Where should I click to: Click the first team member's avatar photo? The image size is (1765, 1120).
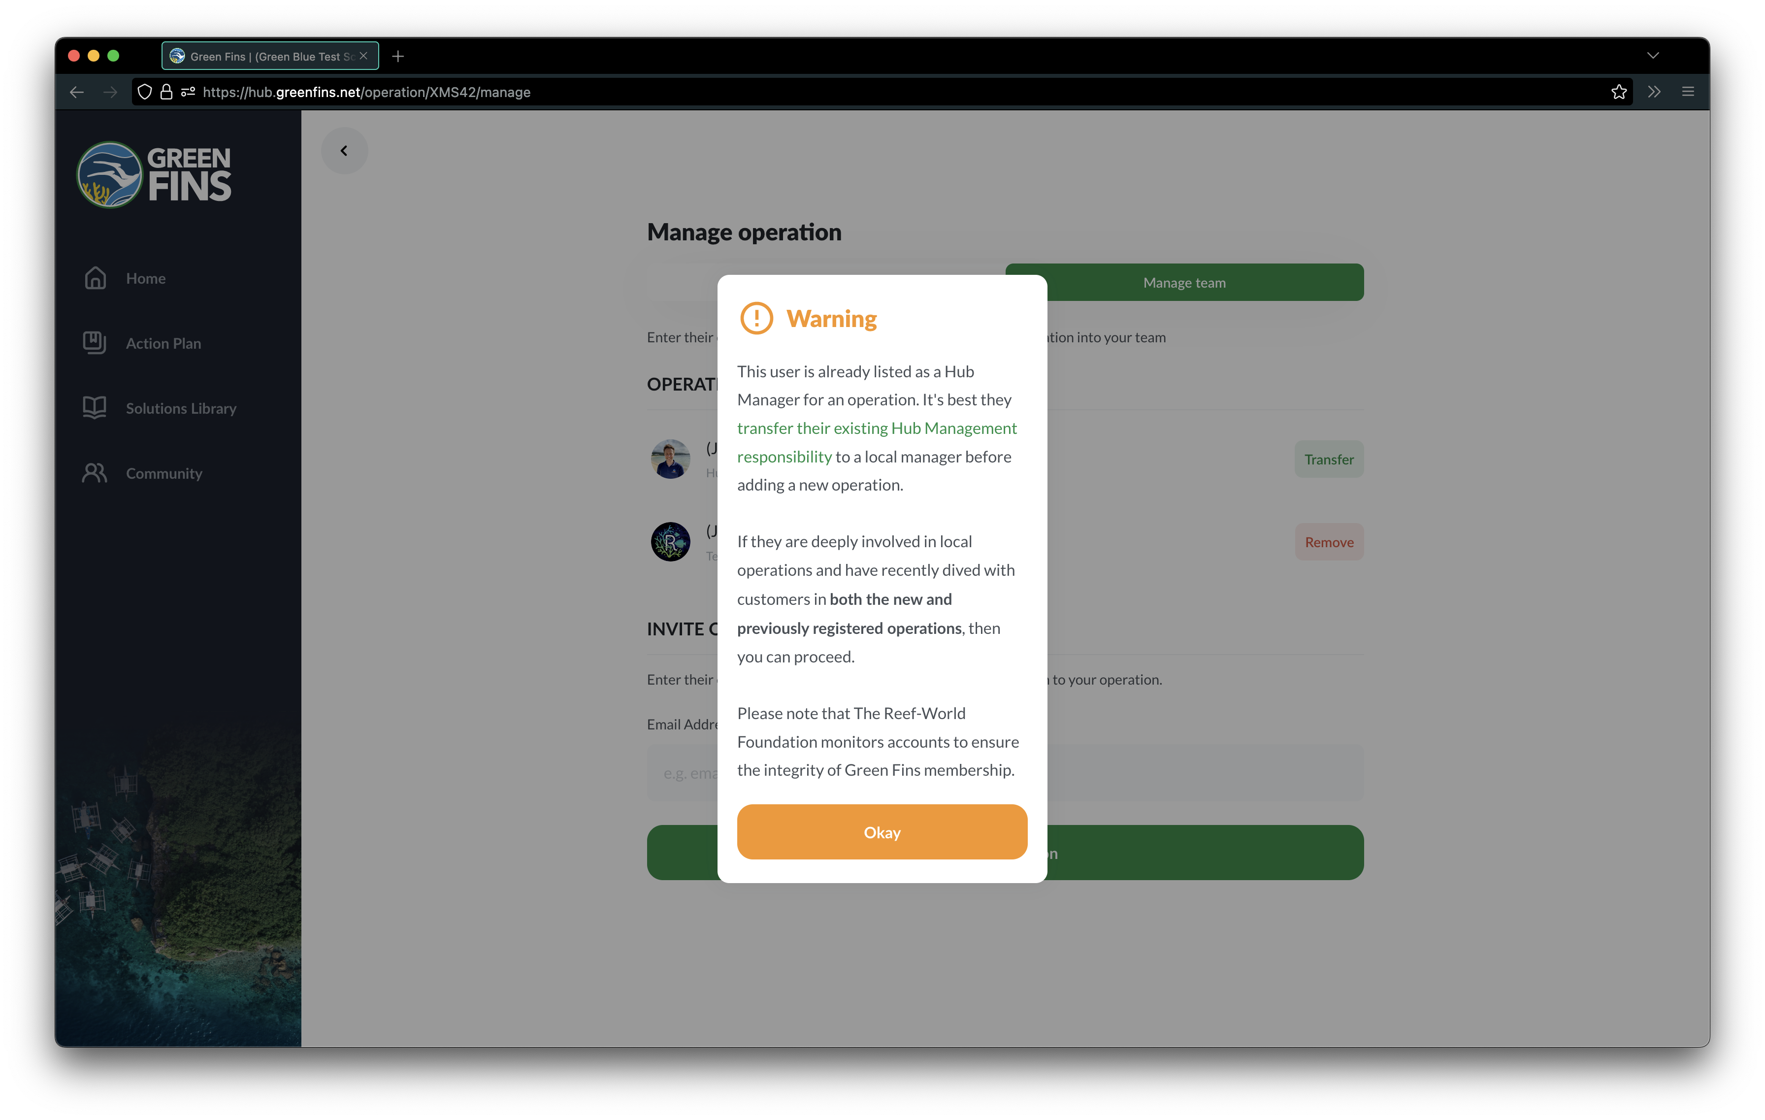(x=670, y=459)
